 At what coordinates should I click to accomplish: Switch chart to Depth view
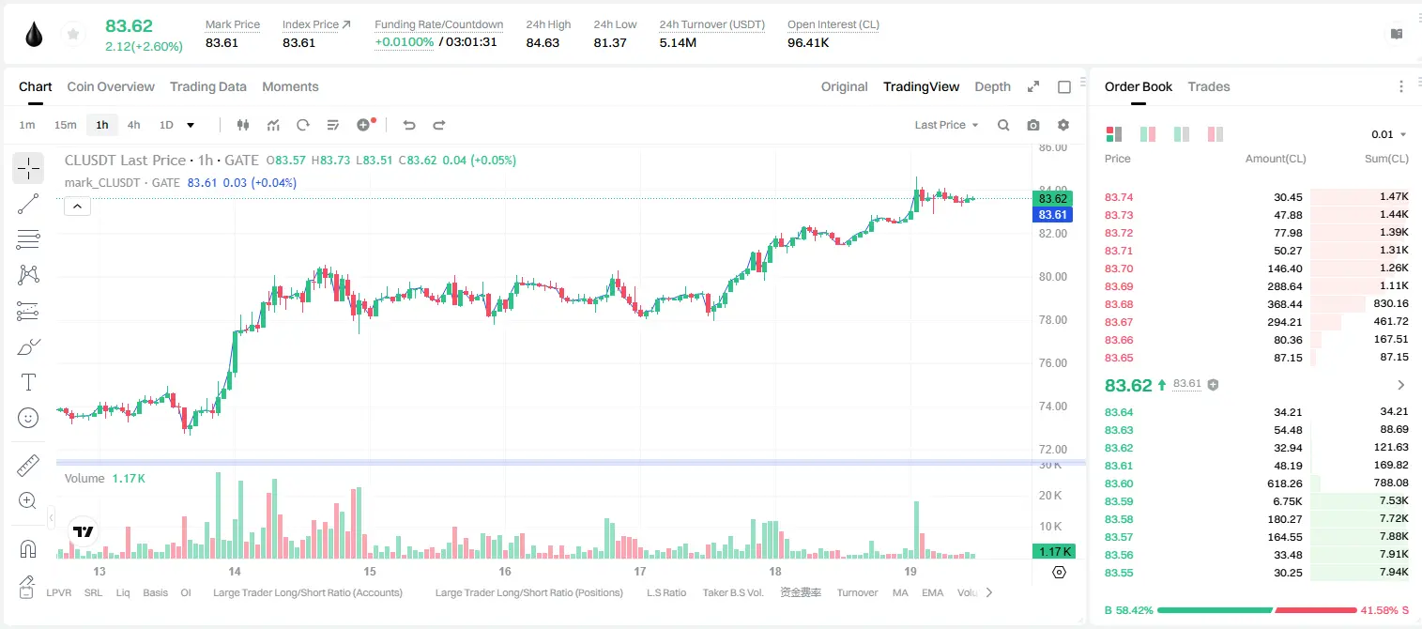coord(992,86)
